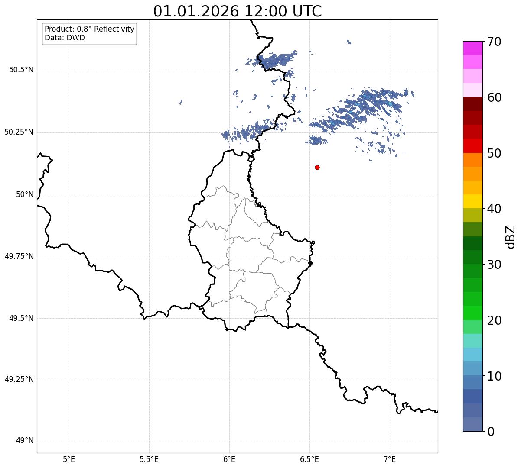521x468 pixels.
Task: Click the 50 tick on colorbar
Action: (495, 153)
